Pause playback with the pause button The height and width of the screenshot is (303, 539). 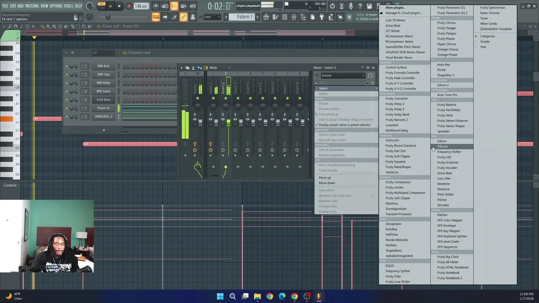click(110, 6)
